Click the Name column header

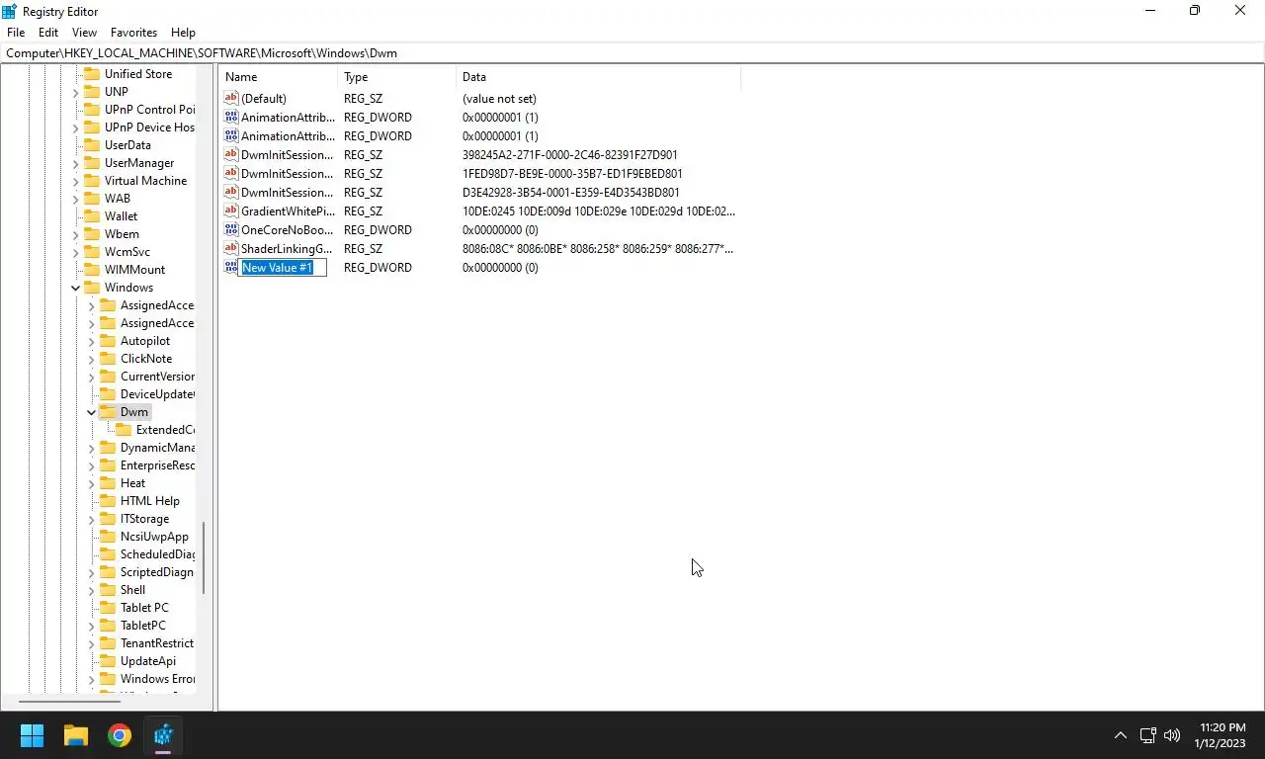click(x=279, y=77)
